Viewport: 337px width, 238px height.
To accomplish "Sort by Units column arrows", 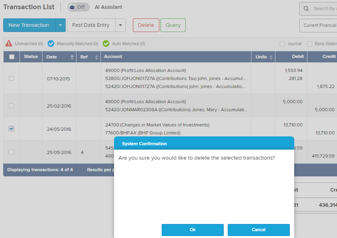I will pos(271,57).
